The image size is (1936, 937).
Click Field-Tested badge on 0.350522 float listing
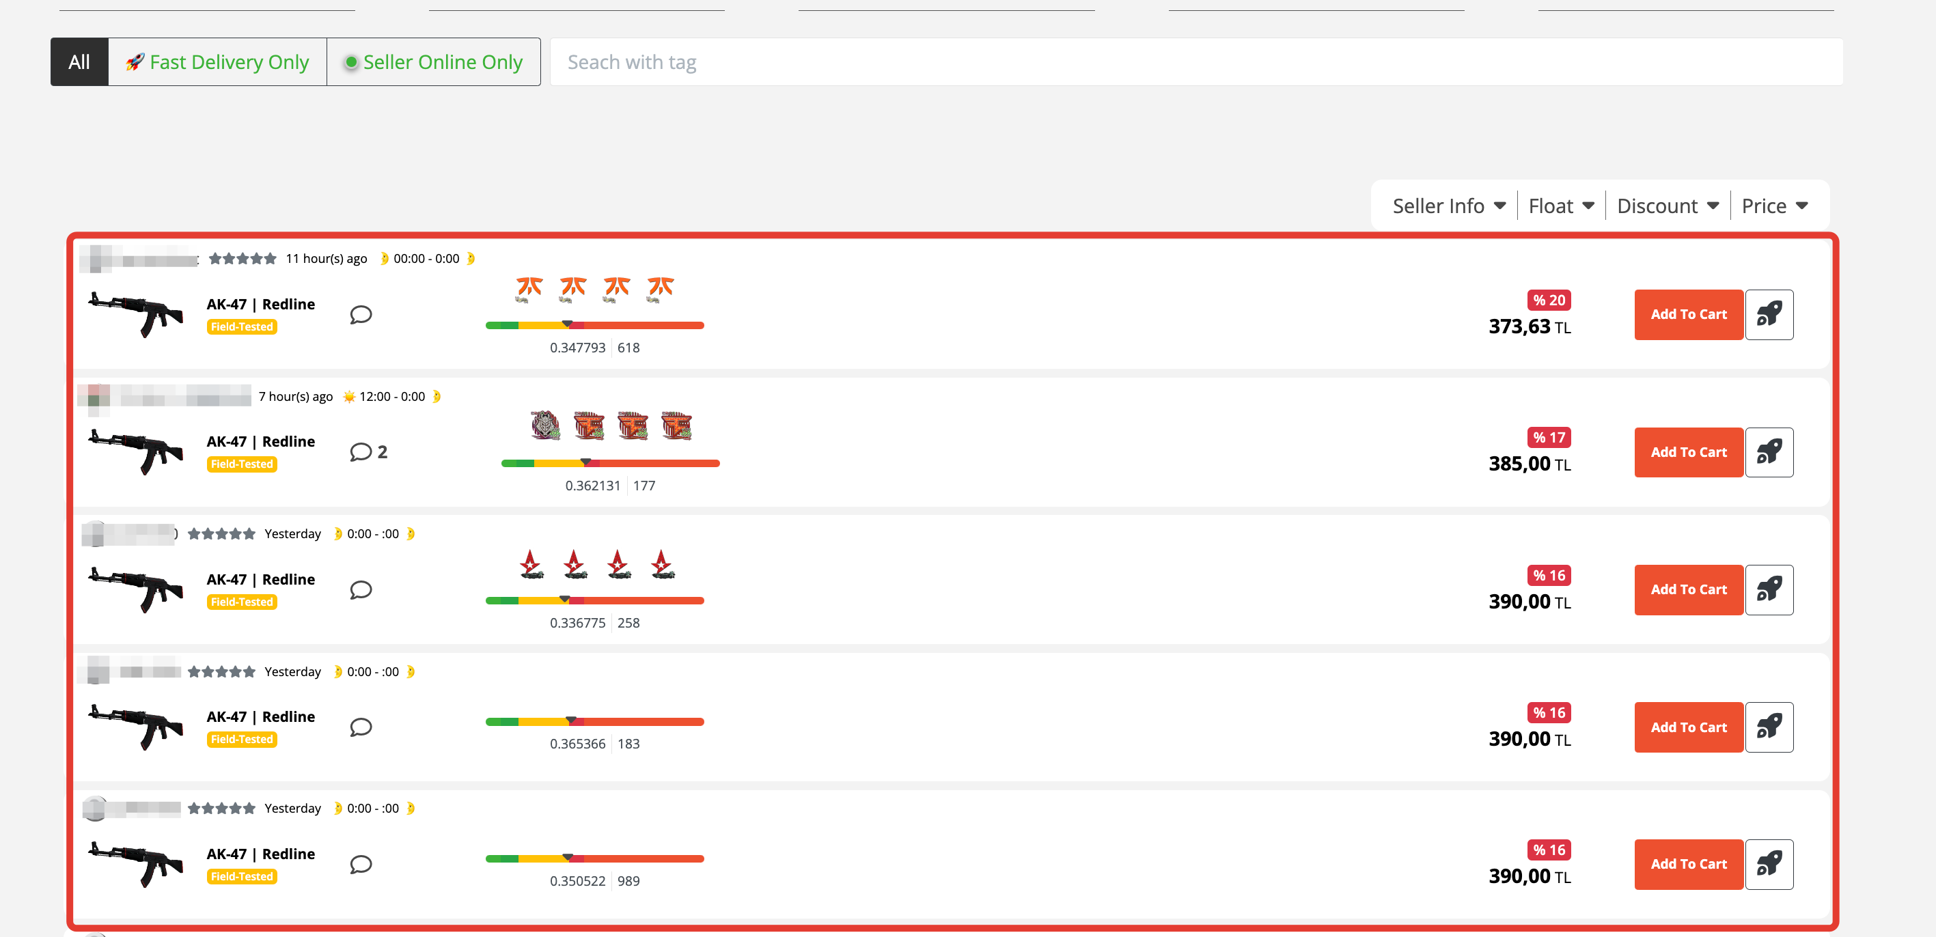pyautogui.click(x=242, y=876)
